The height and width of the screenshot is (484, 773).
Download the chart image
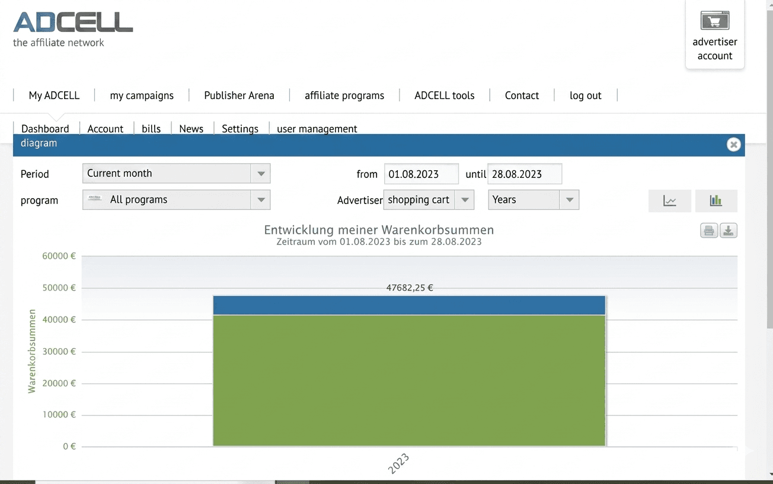coord(729,231)
